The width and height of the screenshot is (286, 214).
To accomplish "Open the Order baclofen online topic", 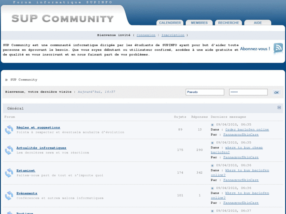I will (x=247, y=130).
